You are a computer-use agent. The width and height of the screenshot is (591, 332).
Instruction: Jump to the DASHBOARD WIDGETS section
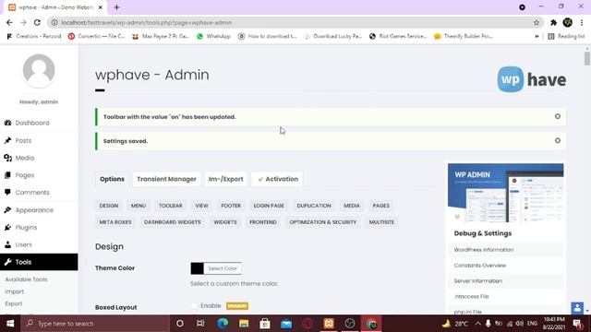tap(173, 222)
